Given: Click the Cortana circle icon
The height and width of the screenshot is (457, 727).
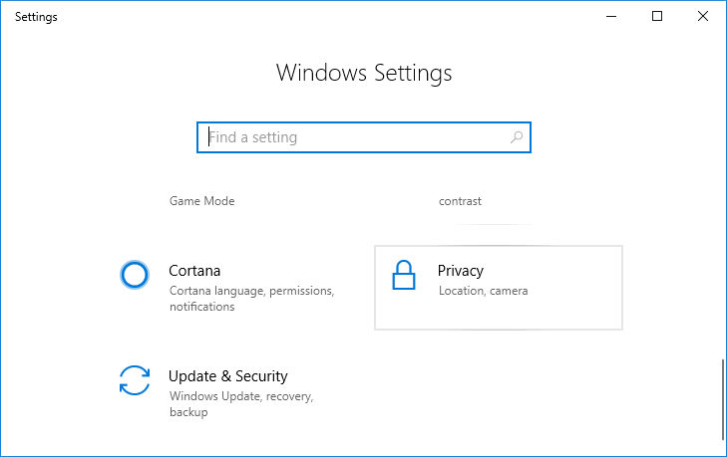Looking at the screenshot, I should pyautogui.click(x=135, y=275).
